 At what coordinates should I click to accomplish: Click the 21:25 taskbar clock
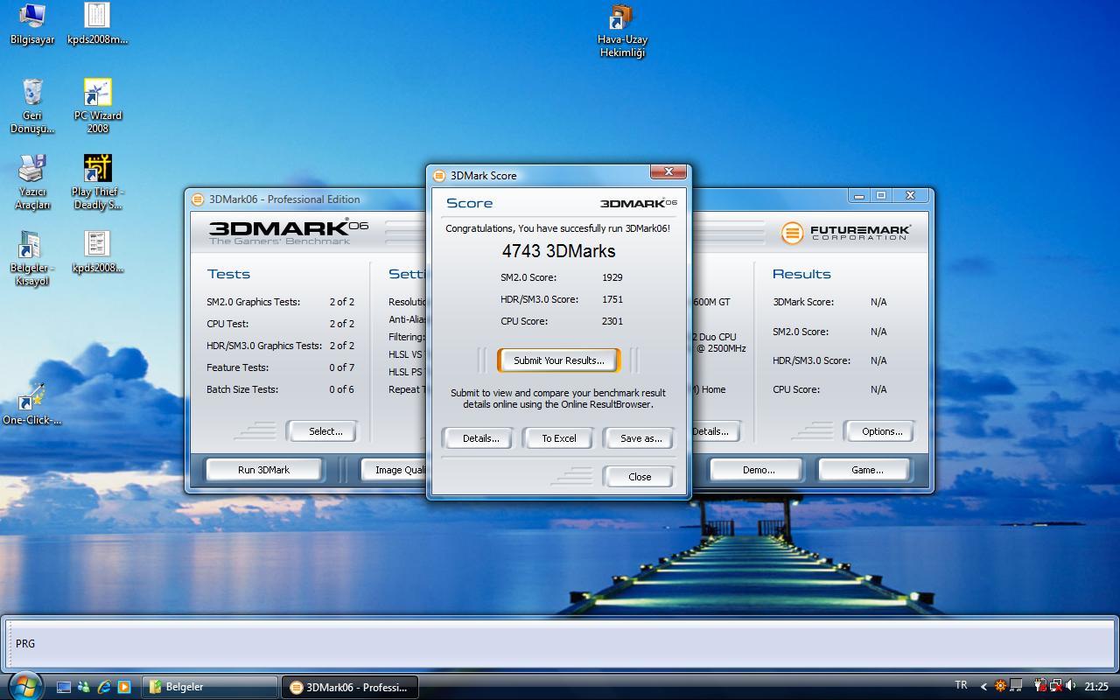tap(1096, 687)
